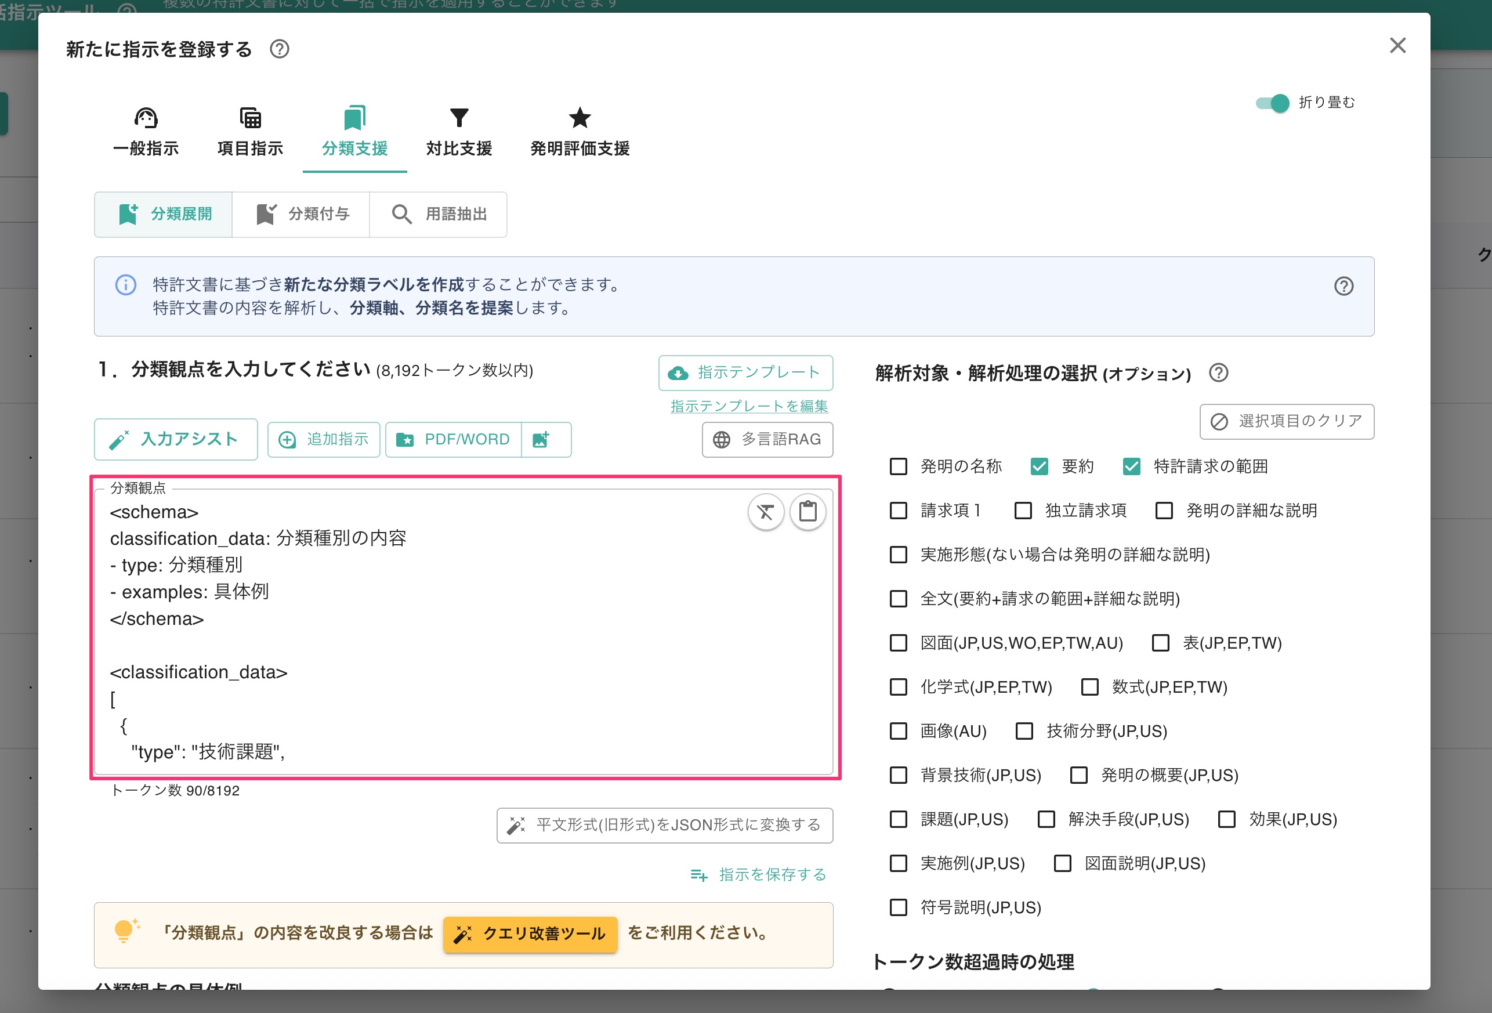Click the 追加指示 button

324,440
